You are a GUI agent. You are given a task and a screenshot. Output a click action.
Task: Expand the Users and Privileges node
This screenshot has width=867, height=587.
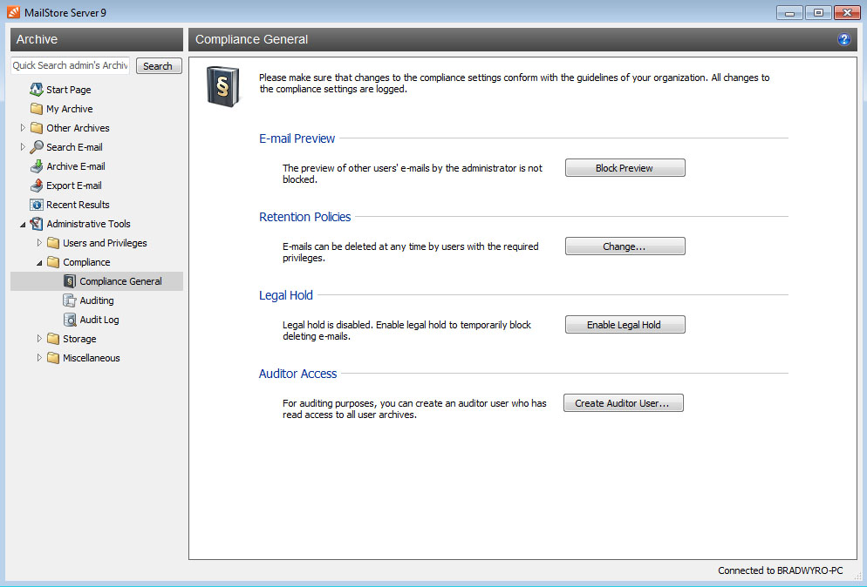[40, 243]
